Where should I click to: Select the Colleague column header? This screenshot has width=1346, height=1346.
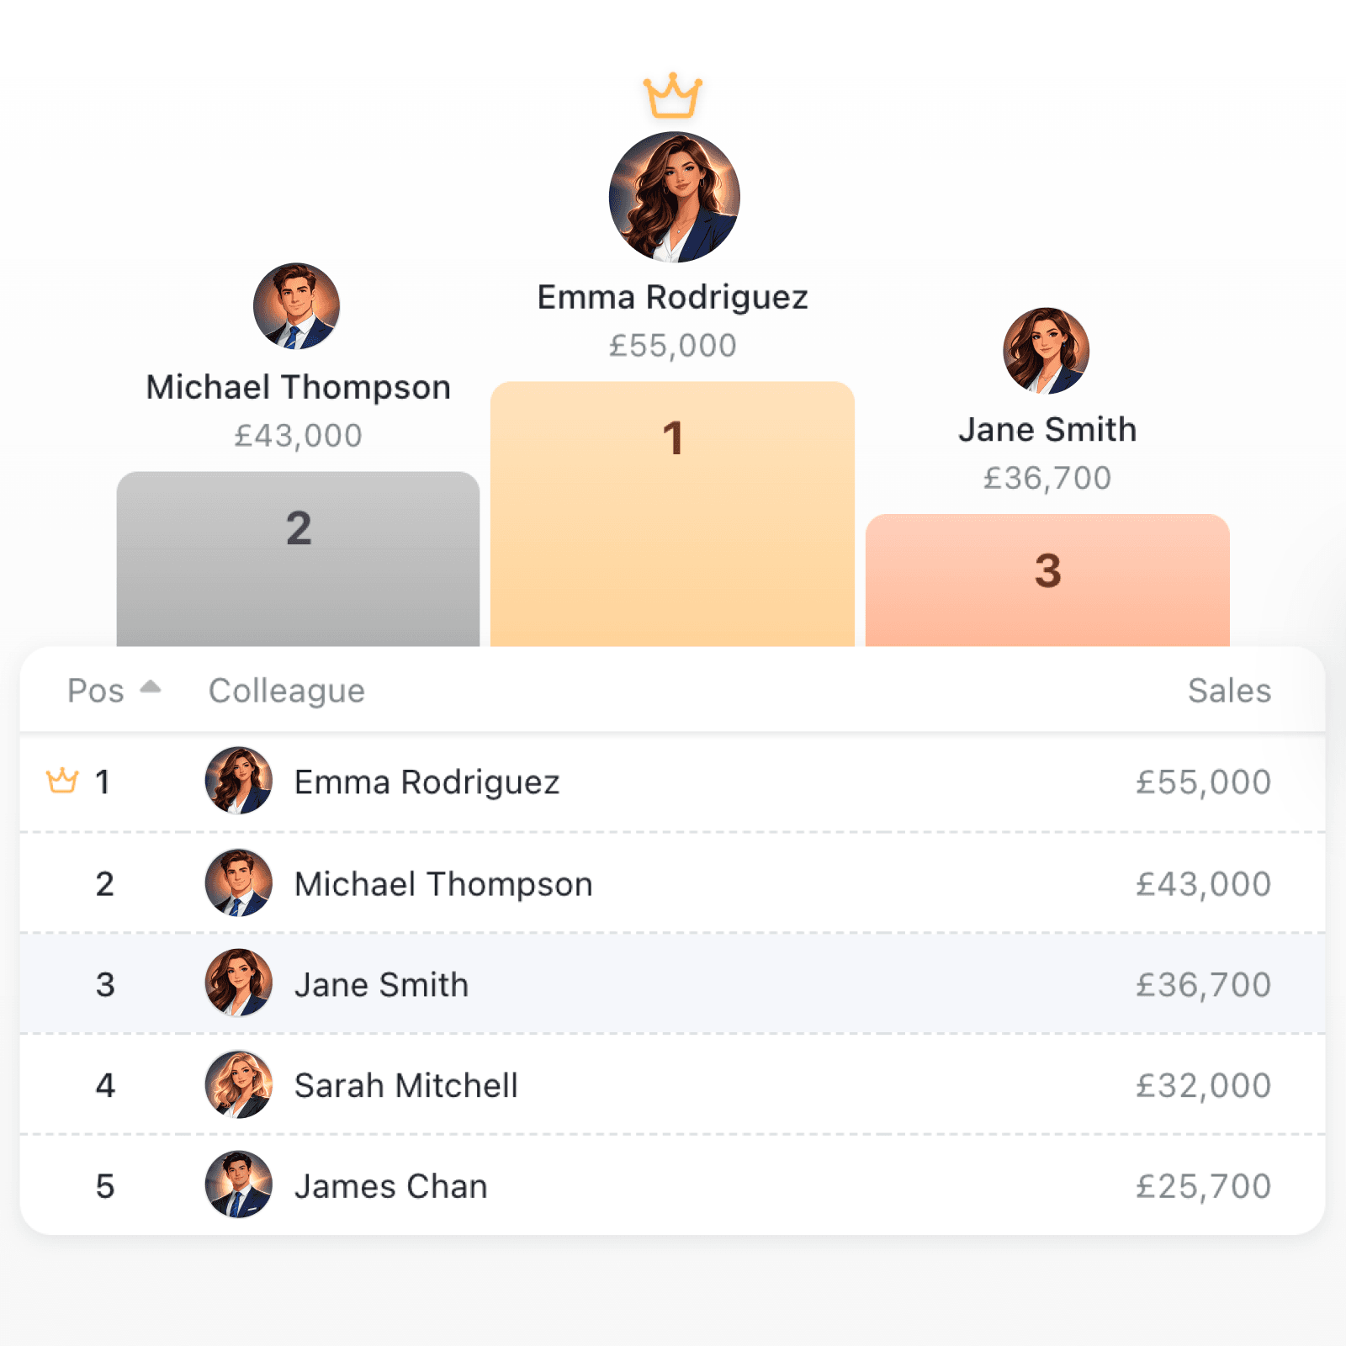coord(286,690)
